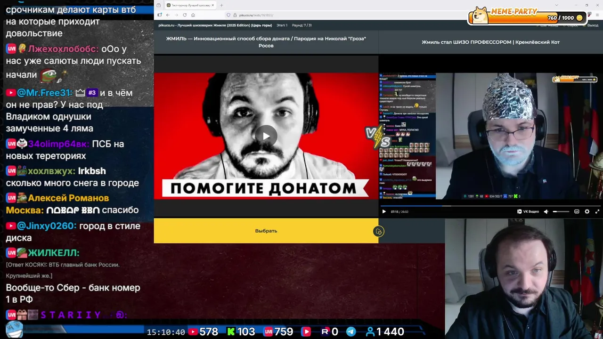The image size is (603, 339).
Task: Click the @Mr.Free31 chat username
Action: [x=44, y=93]
